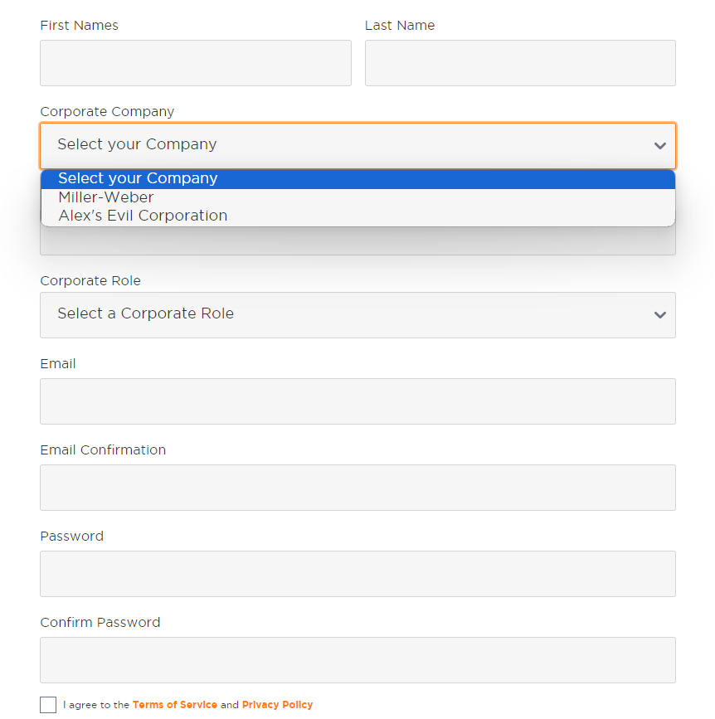Click the Confirm Password field
This screenshot has height=719, width=715.
(x=357, y=660)
